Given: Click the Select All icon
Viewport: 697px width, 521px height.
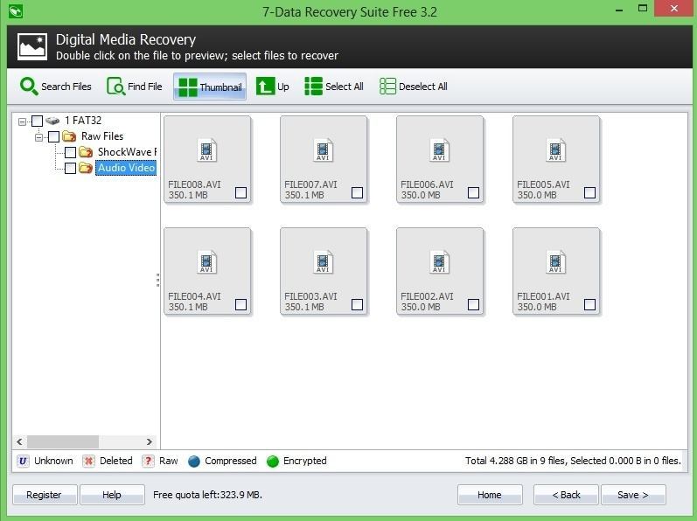Looking at the screenshot, I should (x=313, y=87).
